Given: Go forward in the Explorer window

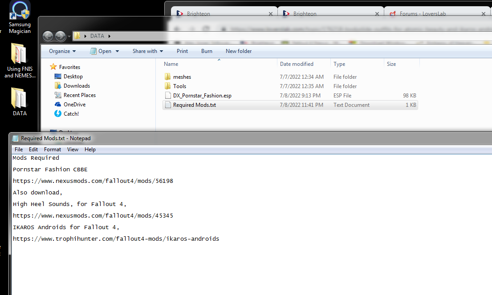Looking at the screenshot, I should click(60, 36).
